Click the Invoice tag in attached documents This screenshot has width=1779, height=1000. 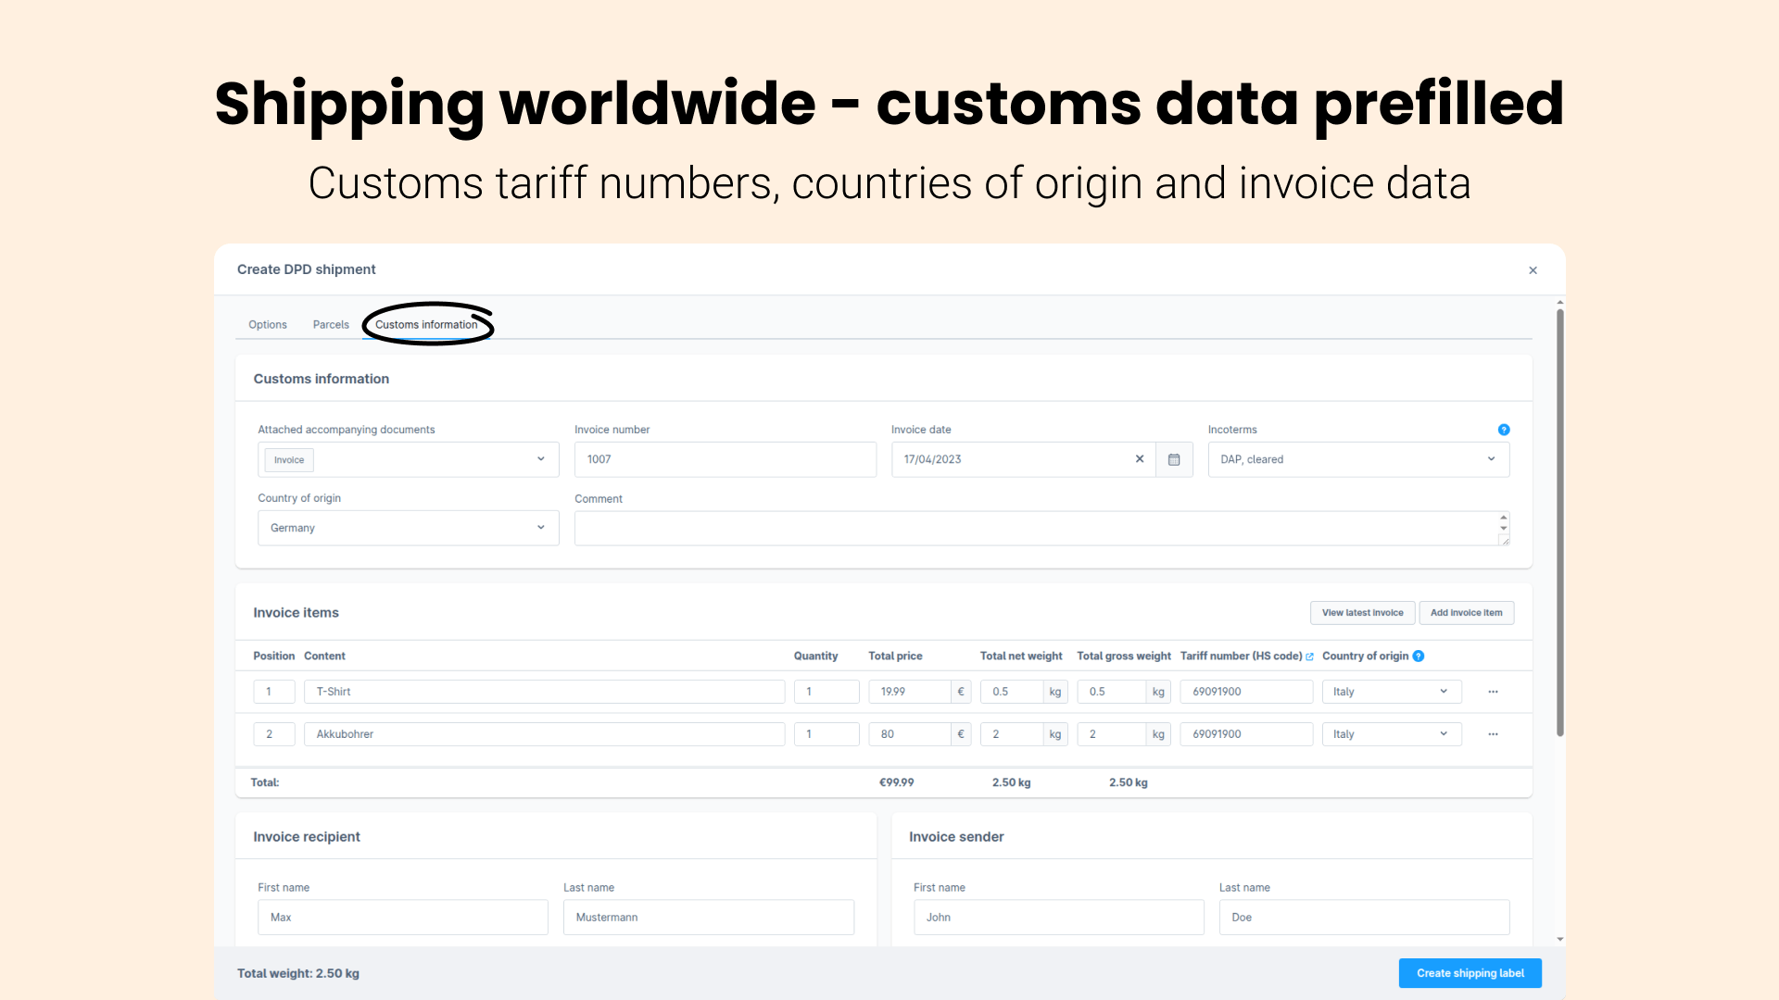tap(289, 460)
